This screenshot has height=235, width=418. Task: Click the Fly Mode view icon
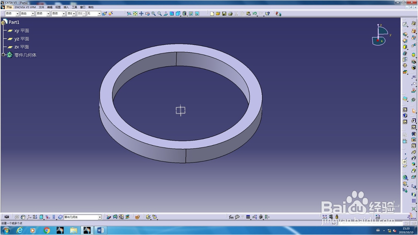pyautogui.click(x=129, y=14)
